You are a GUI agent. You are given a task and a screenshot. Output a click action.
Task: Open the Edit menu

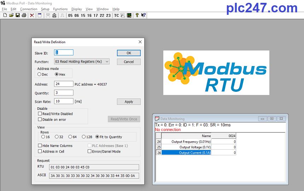pos(13,9)
